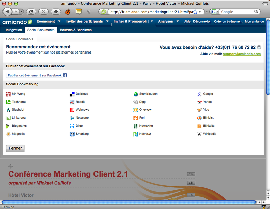This screenshot has width=270, height=209.
Task: Bookmark through the Furl icon
Action: click(136, 118)
